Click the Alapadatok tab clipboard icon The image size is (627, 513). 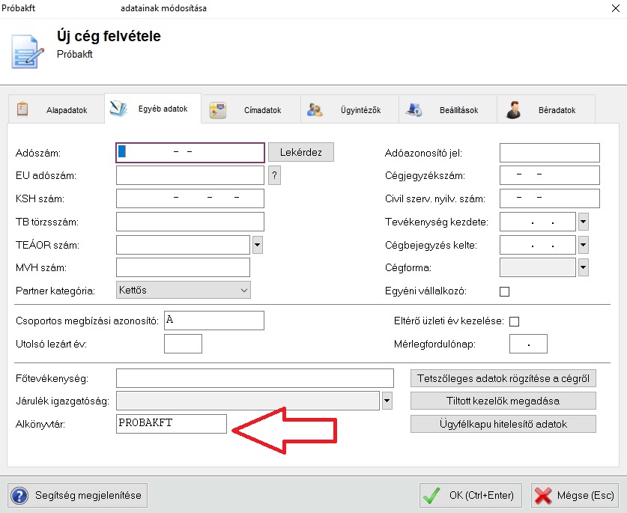pyautogui.click(x=22, y=109)
